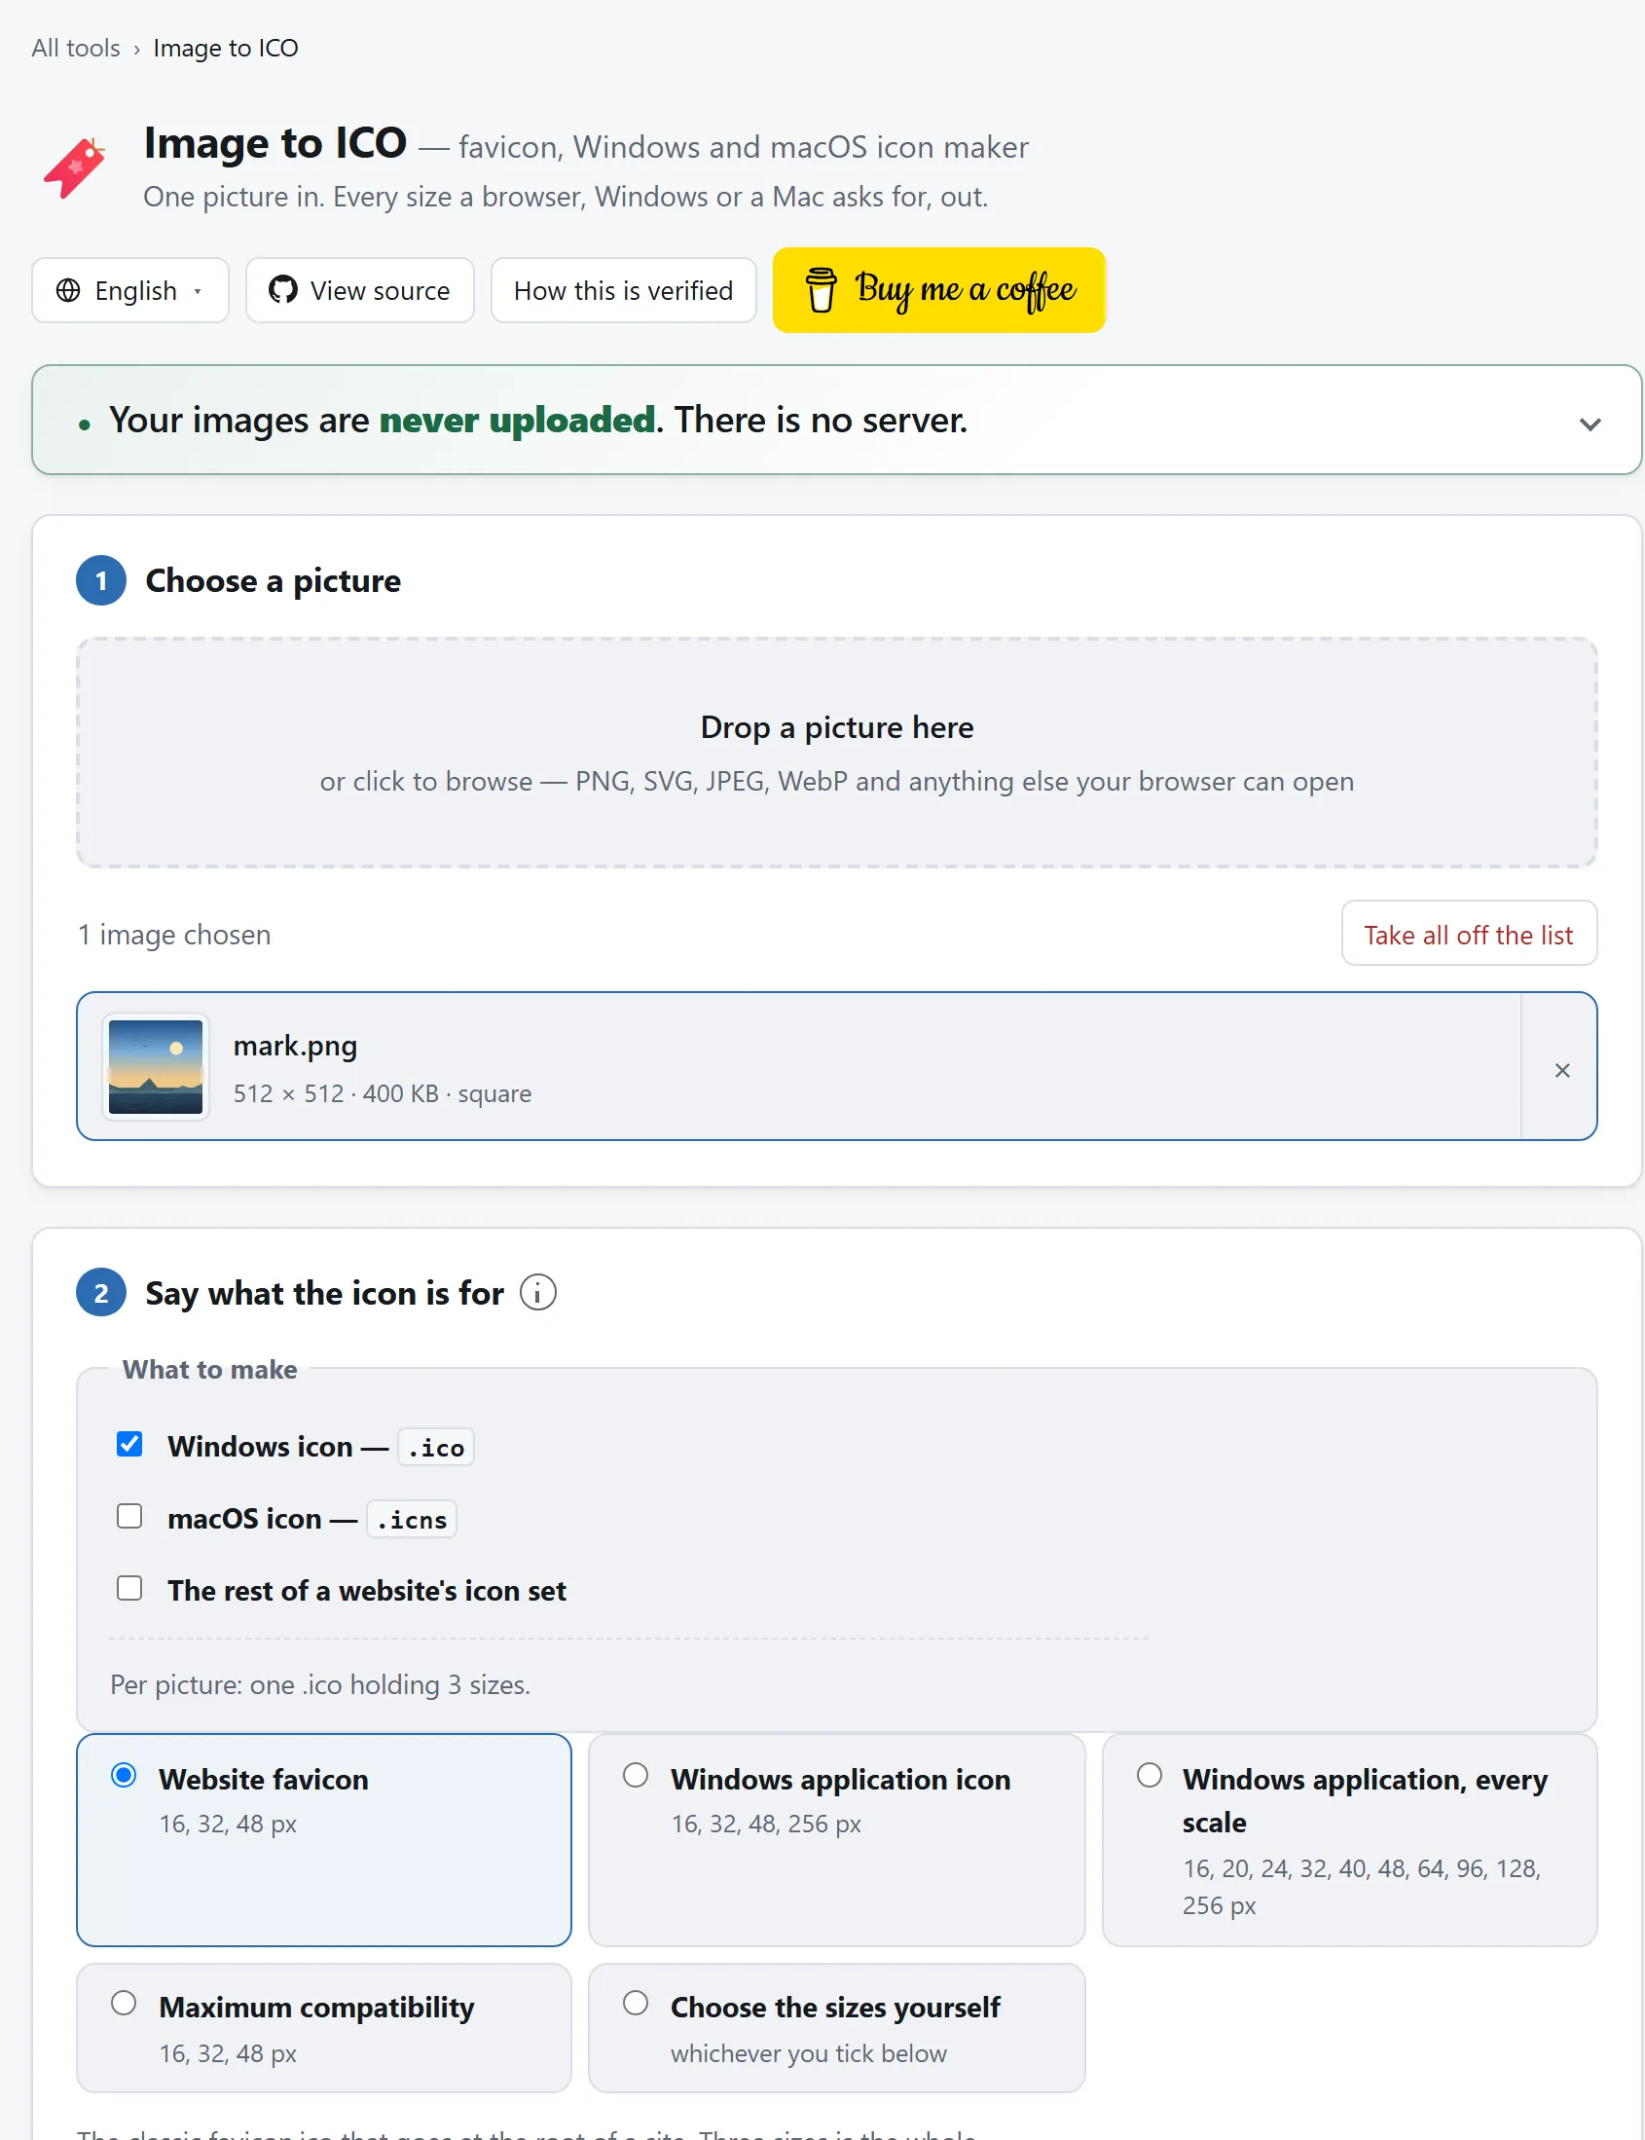Click the mark.png thumbnail preview
Image resolution: width=1645 pixels, height=2140 pixels.
coord(156,1066)
